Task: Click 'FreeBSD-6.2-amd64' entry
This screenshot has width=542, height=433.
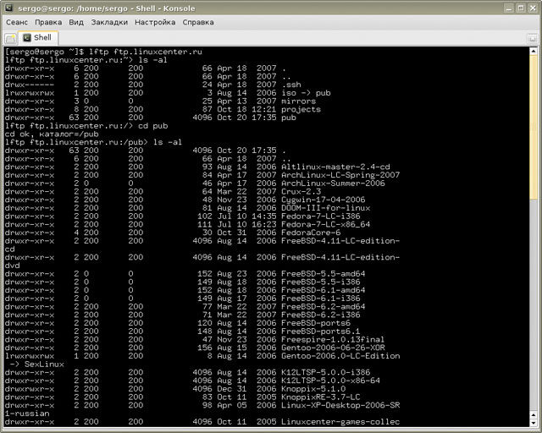Action: [324, 307]
